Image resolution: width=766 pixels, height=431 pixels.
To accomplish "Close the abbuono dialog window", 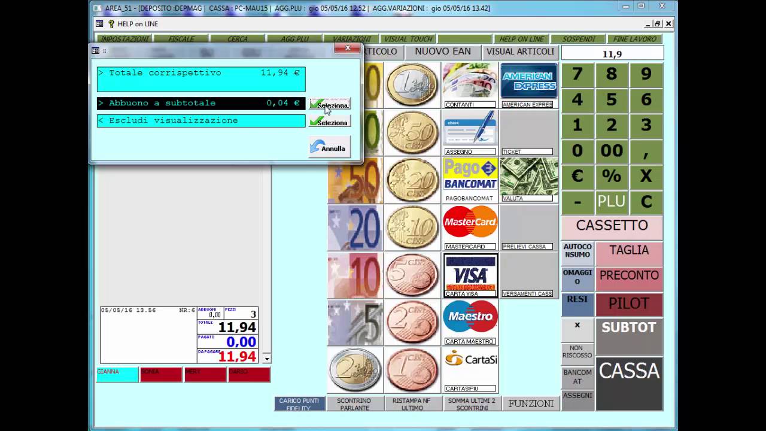I will coord(347,48).
